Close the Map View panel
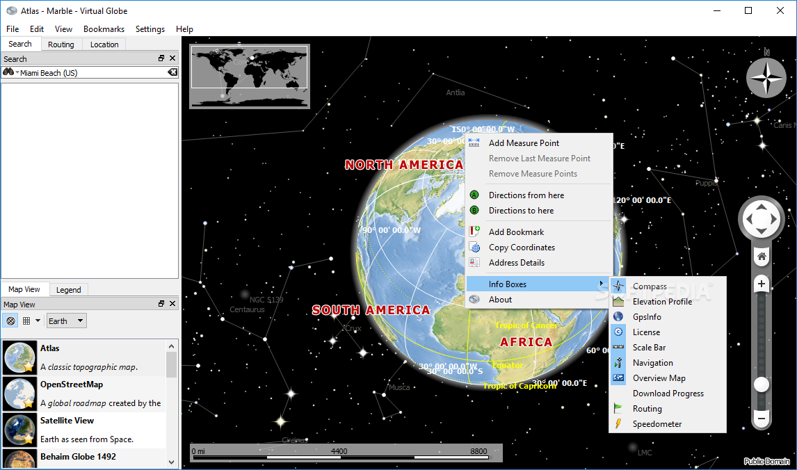The height and width of the screenshot is (470, 797). click(x=172, y=304)
